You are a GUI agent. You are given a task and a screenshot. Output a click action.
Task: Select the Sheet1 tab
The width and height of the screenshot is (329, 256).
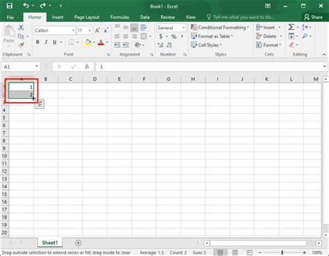(50, 243)
